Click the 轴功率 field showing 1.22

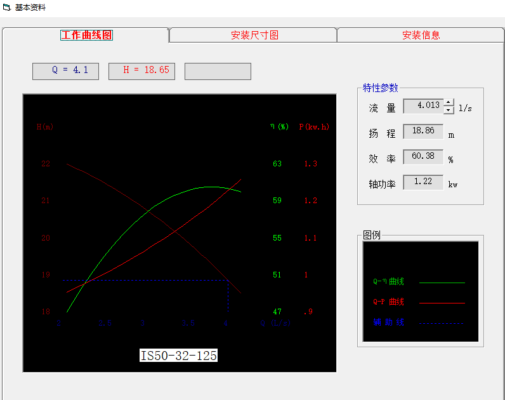coord(423,182)
